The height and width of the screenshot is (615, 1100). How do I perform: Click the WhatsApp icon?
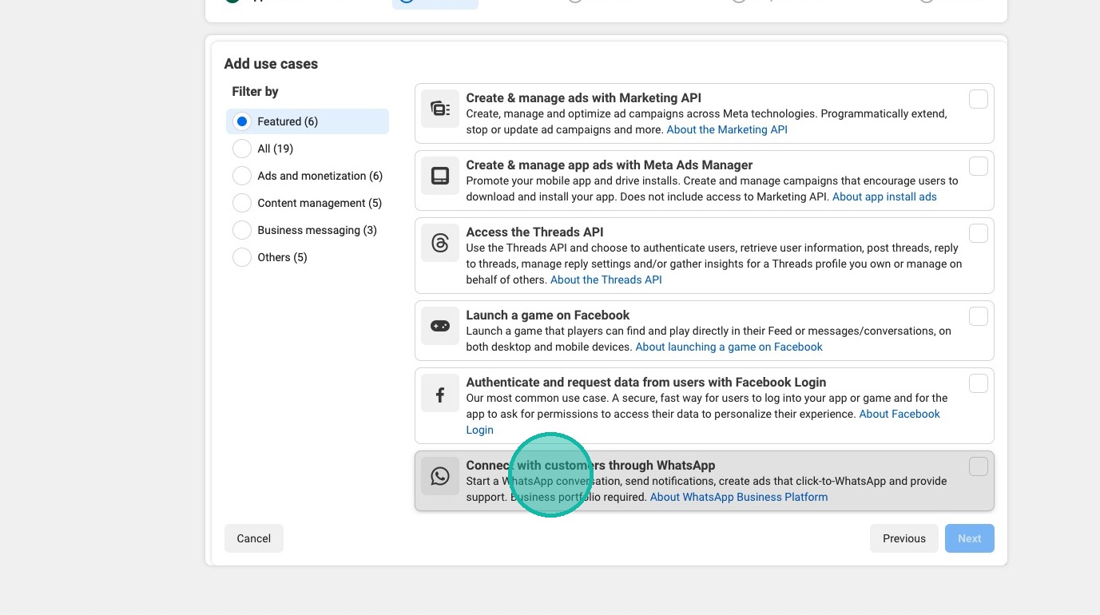pos(440,476)
